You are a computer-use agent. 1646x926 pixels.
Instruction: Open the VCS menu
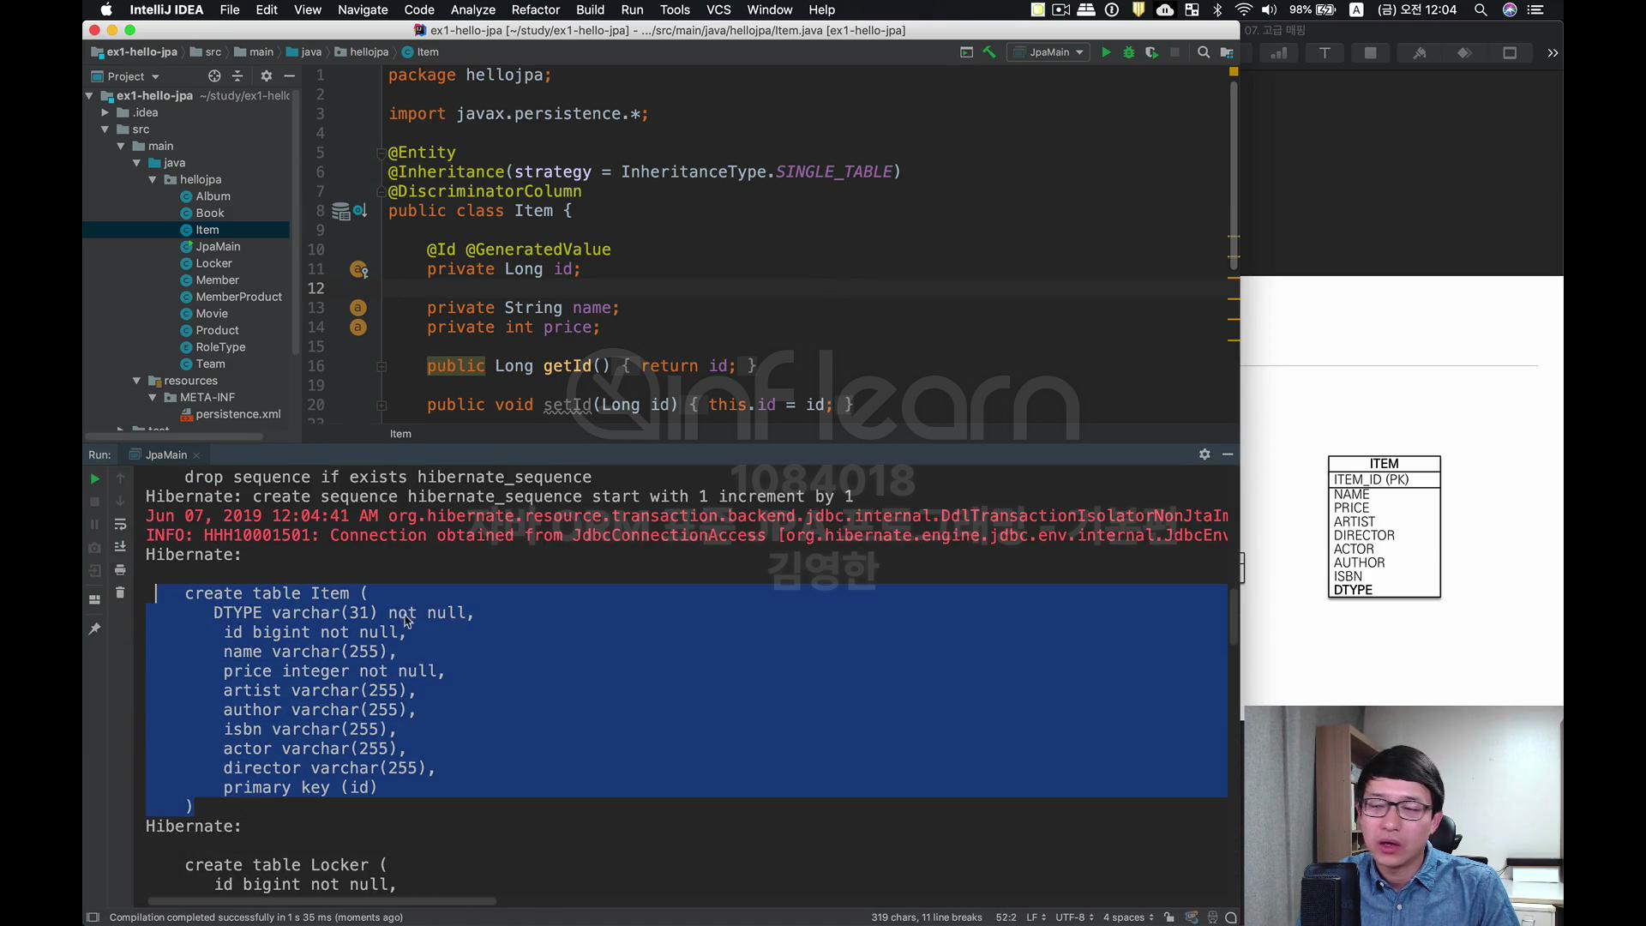[x=718, y=9]
